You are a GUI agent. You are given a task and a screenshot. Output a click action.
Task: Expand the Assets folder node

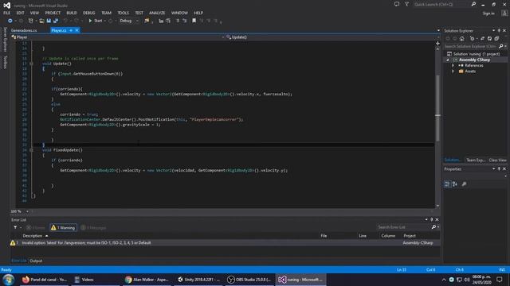(453, 71)
